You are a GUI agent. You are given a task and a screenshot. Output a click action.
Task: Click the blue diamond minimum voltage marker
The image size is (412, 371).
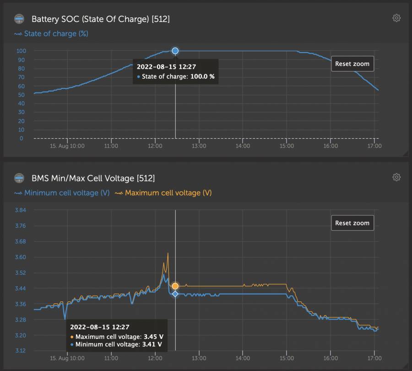pos(175,294)
